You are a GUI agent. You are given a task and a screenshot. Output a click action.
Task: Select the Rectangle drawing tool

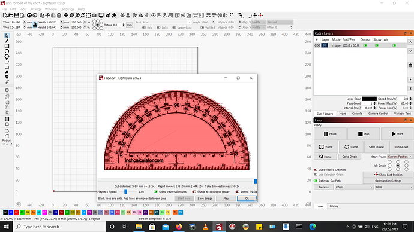(7, 46)
